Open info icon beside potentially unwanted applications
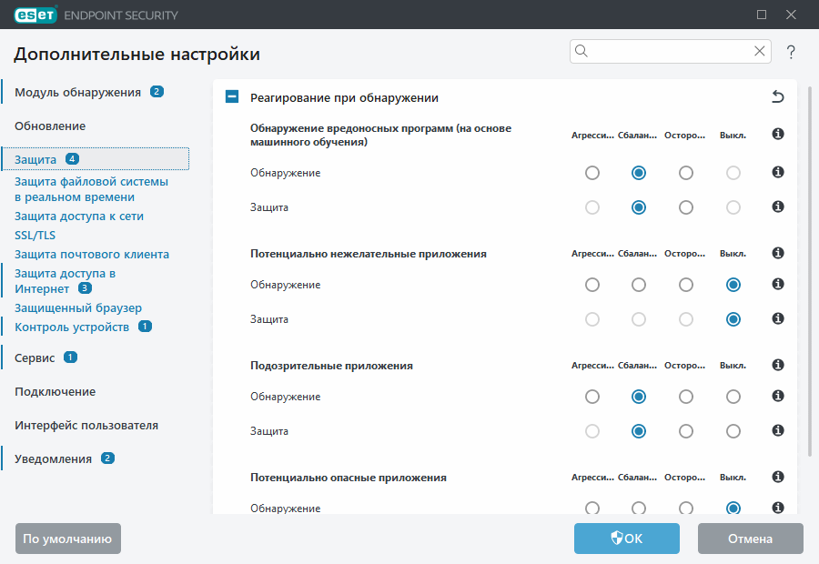Screen dimensions: 819x564 (778, 253)
